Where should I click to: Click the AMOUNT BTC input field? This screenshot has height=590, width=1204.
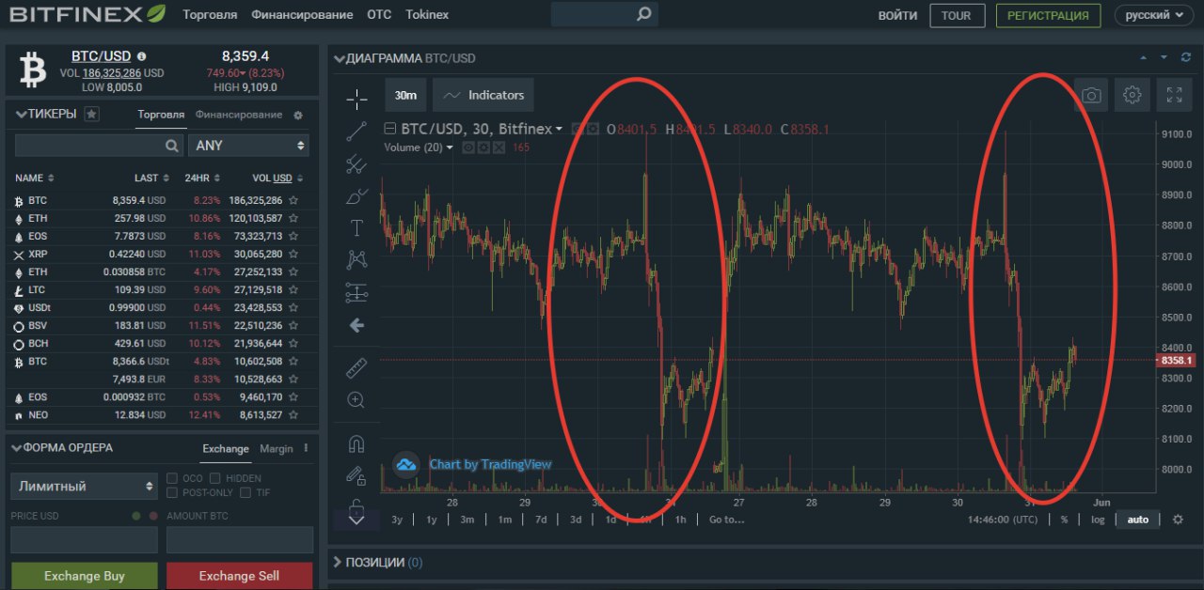[x=240, y=539]
